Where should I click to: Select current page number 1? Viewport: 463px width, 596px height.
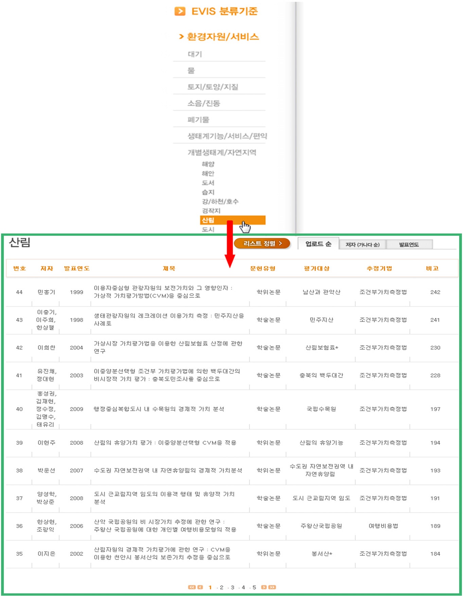[x=210, y=588]
